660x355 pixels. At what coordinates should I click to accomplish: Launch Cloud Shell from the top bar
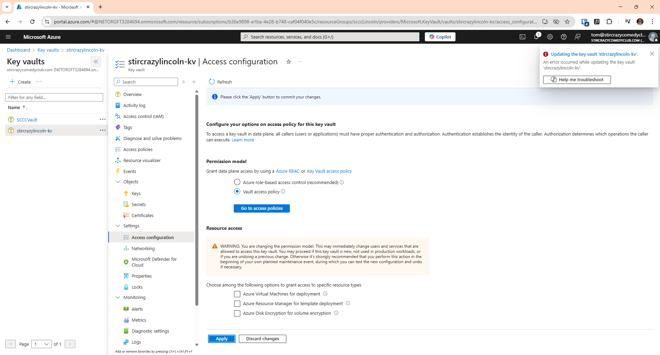[522, 36]
